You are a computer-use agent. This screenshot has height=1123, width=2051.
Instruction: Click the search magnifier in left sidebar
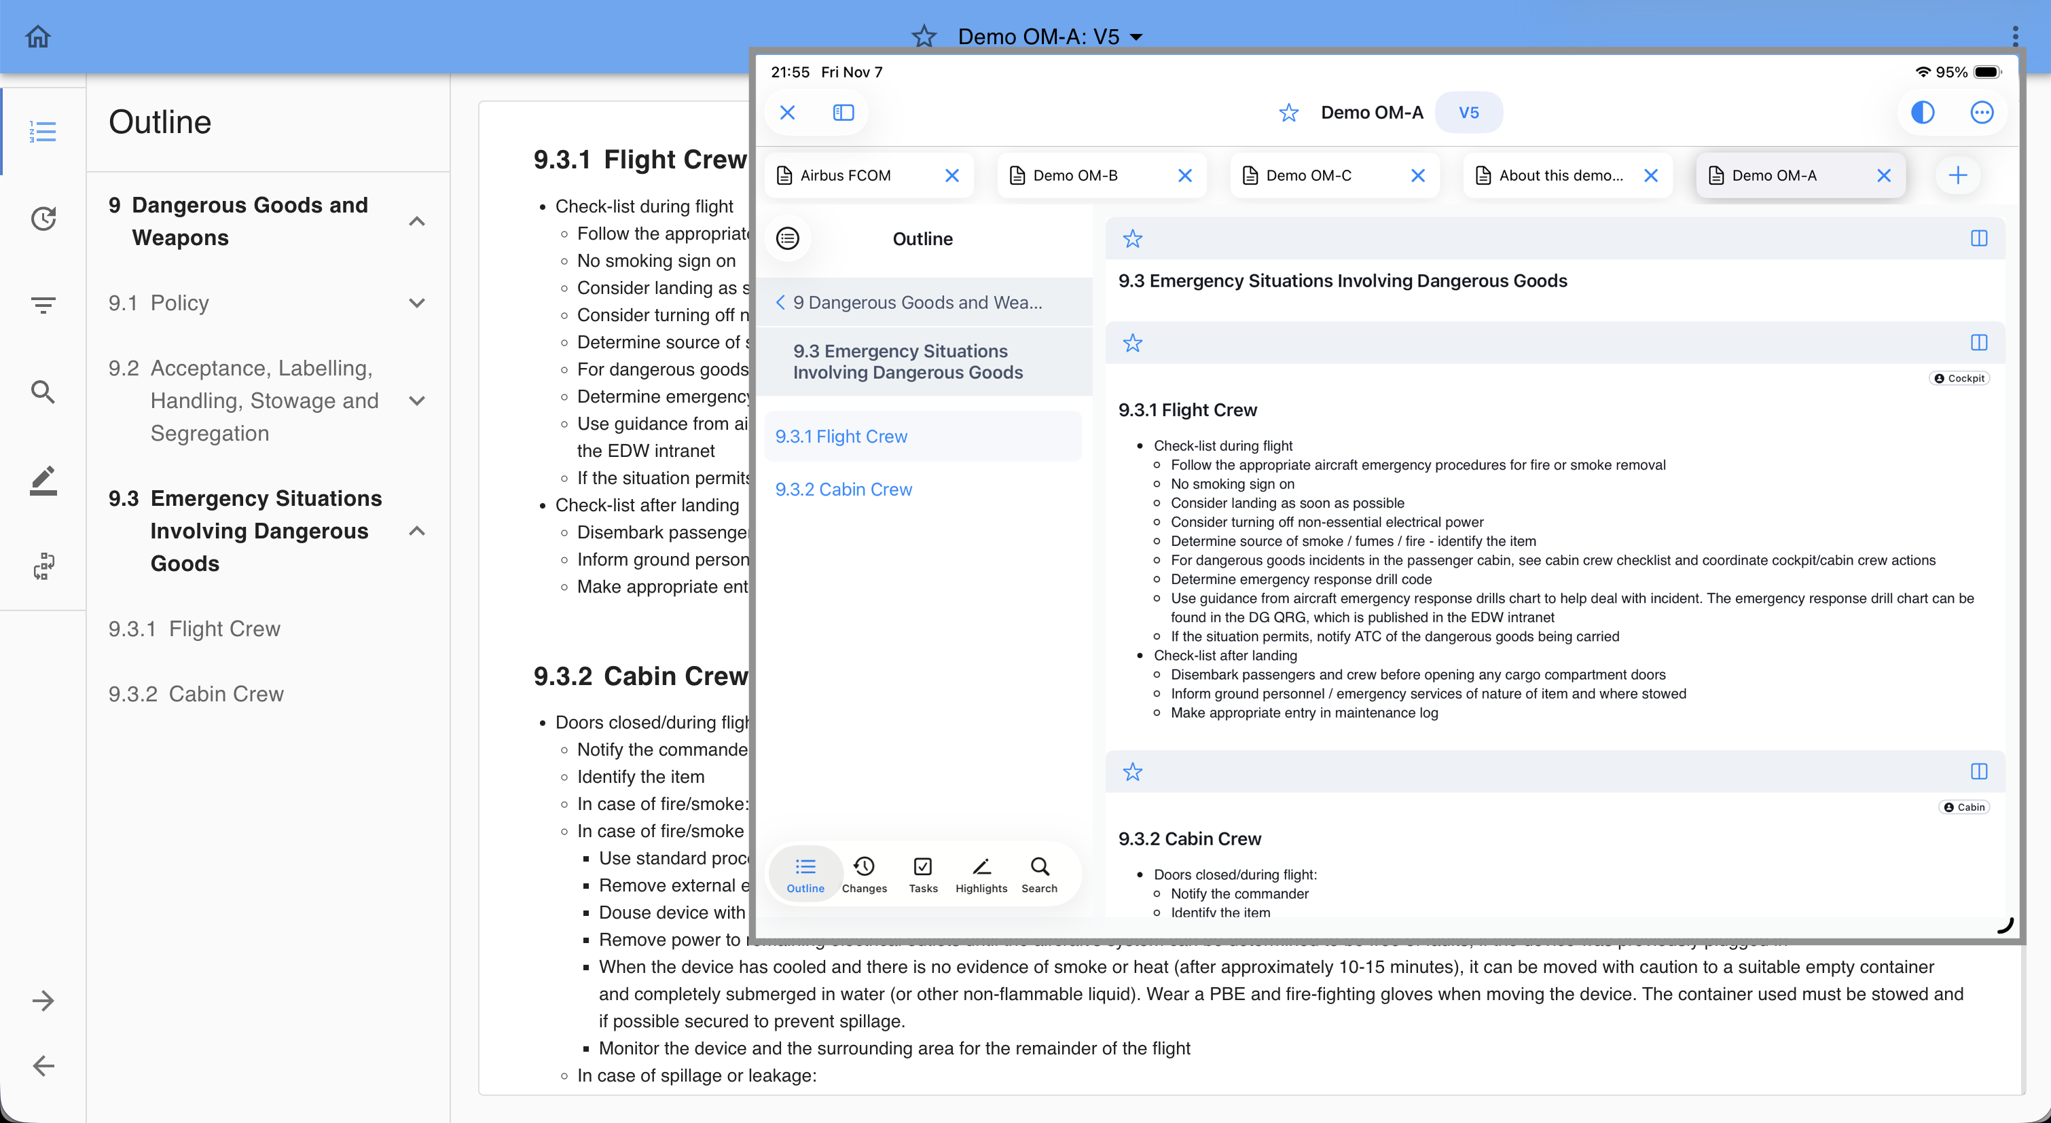coord(43,392)
